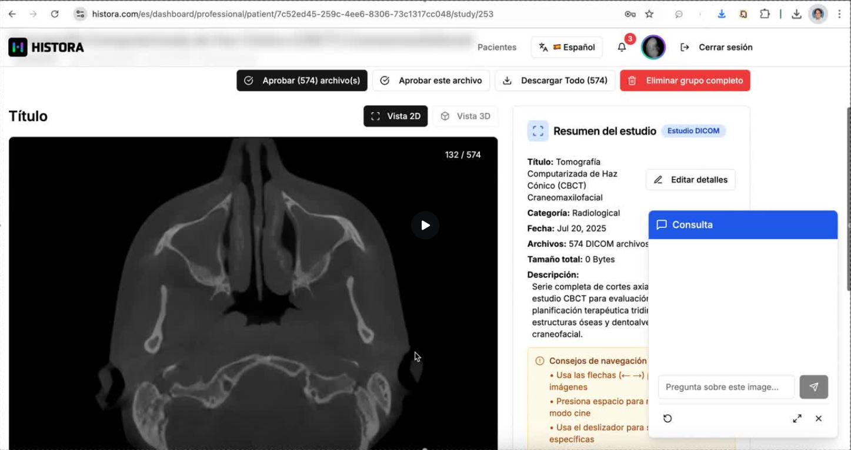Reset the Consulta chat conversation
Screen dimensions: 851x450
pyautogui.click(x=668, y=418)
